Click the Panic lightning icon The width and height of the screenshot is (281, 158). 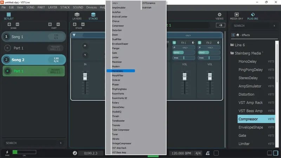[x=7, y=152]
